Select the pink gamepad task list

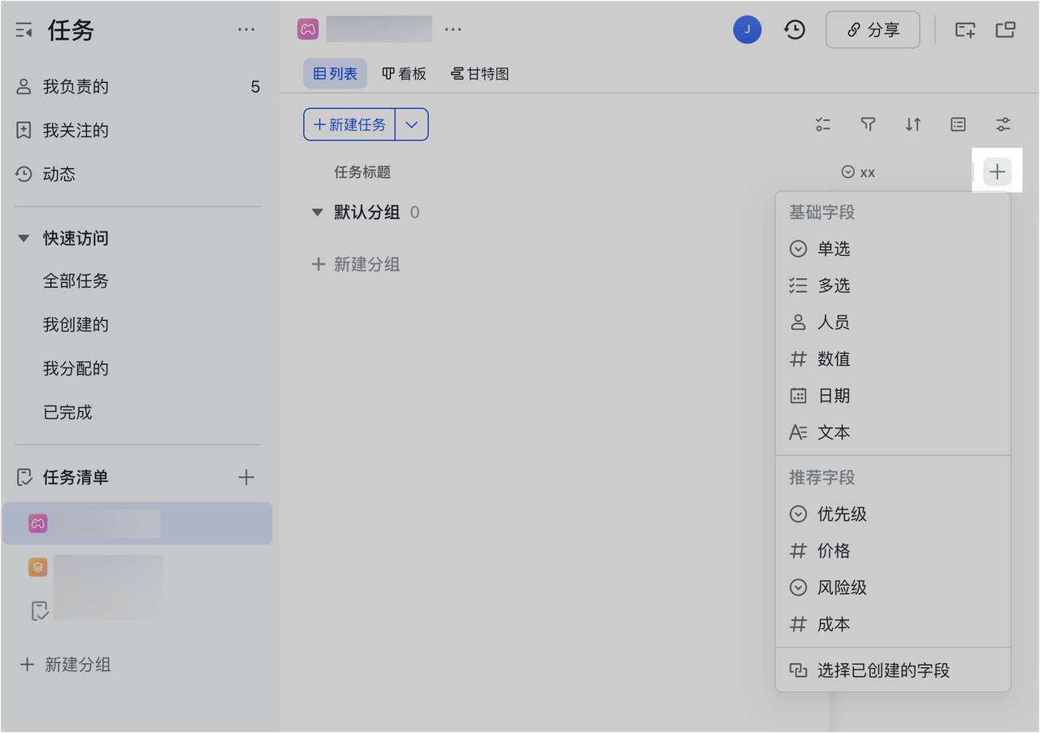click(137, 523)
